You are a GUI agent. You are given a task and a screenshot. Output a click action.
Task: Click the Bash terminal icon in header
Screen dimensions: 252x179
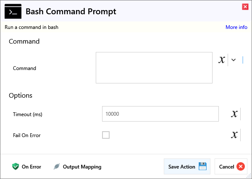point(13,11)
